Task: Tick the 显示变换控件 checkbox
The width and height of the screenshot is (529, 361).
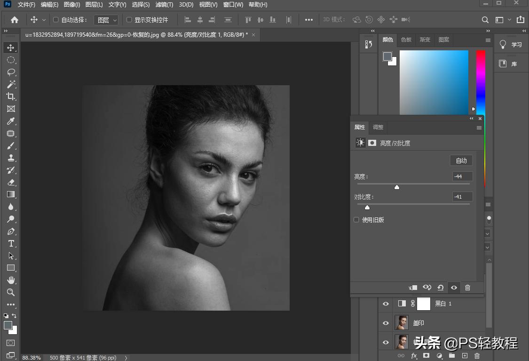Action: [x=129, y=20]
